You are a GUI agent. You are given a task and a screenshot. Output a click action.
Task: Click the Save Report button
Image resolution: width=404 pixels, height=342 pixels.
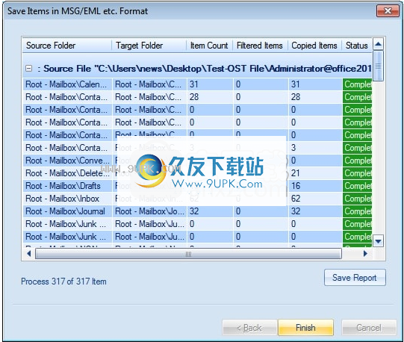click(355, 278)
